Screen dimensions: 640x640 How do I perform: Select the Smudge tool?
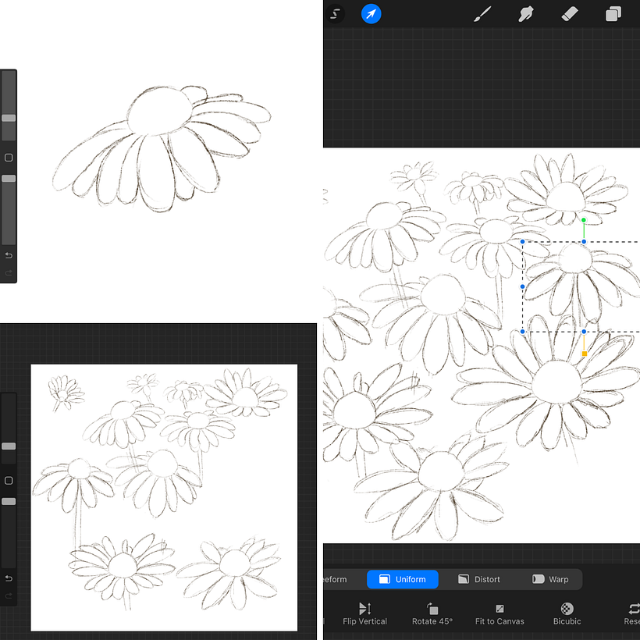pos(526,14)
